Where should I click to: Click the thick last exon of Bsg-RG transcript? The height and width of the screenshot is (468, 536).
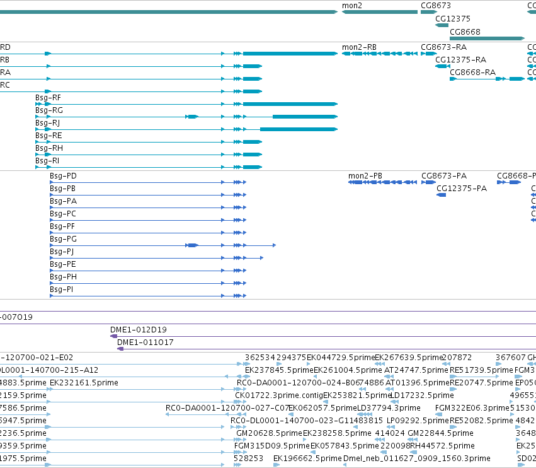[305, 117]
